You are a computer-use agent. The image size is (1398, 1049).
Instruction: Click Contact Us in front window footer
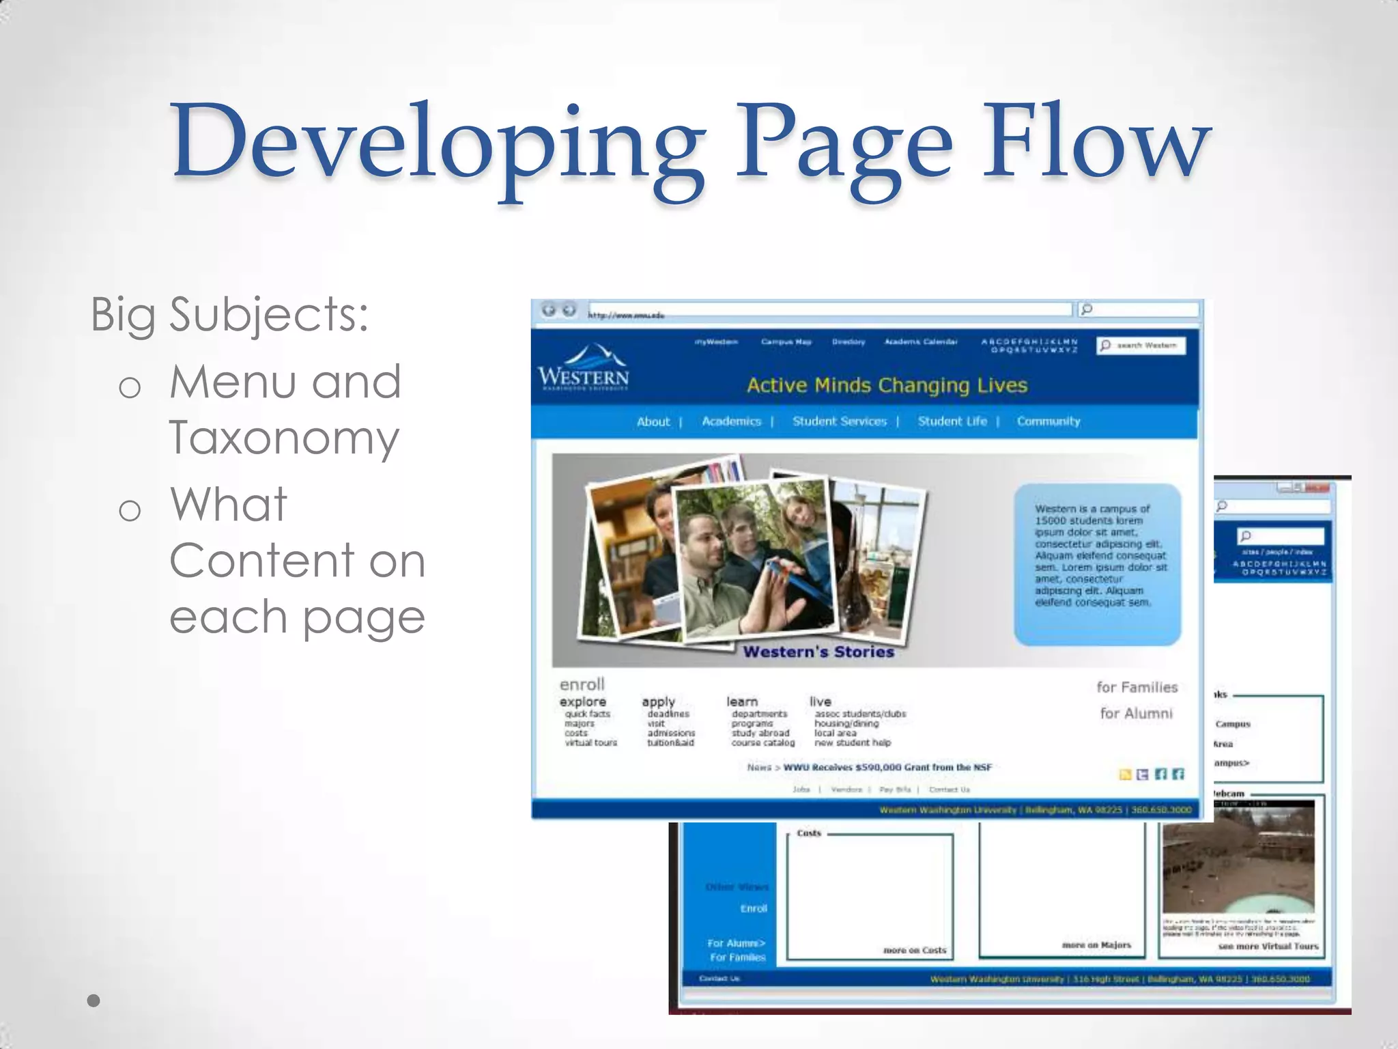click(x=950, y=789)
